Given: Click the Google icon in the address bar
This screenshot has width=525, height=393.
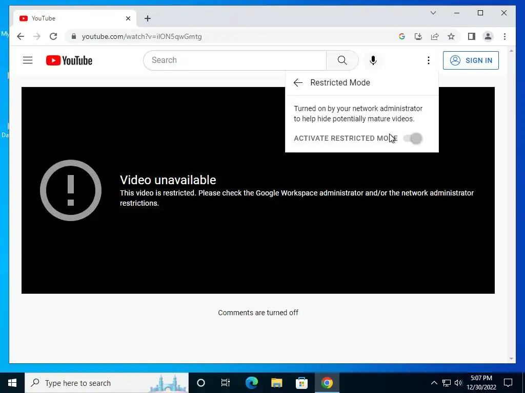Looking at the screenshot, I should coord(402,36).
